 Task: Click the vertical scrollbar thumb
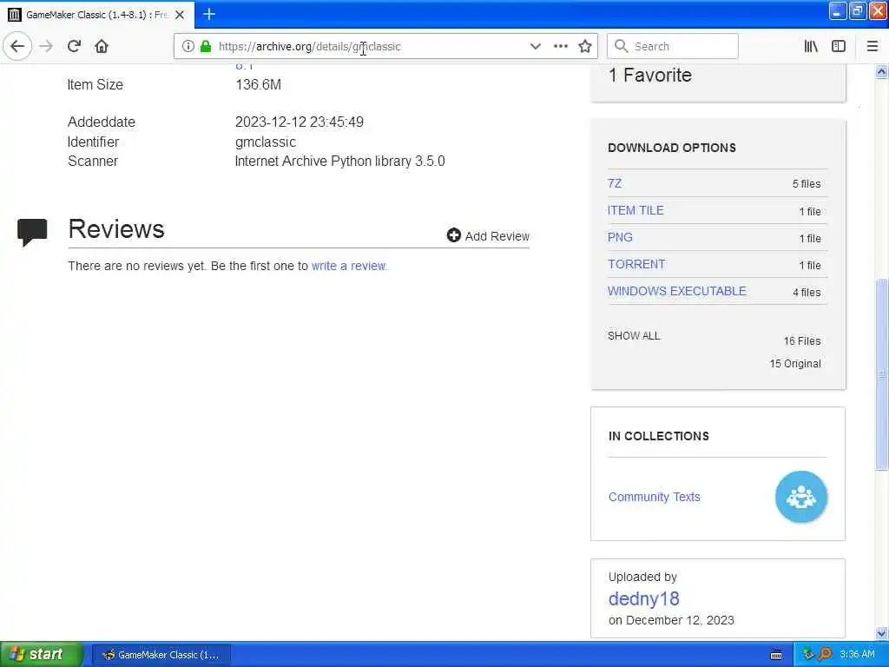[881, 374]
